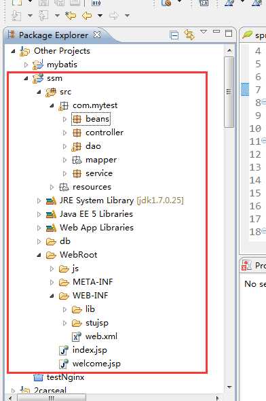Click the index.jsp file icon
Image resolution: width=266 pixels, height=401 pixels.
pos(64,350)
